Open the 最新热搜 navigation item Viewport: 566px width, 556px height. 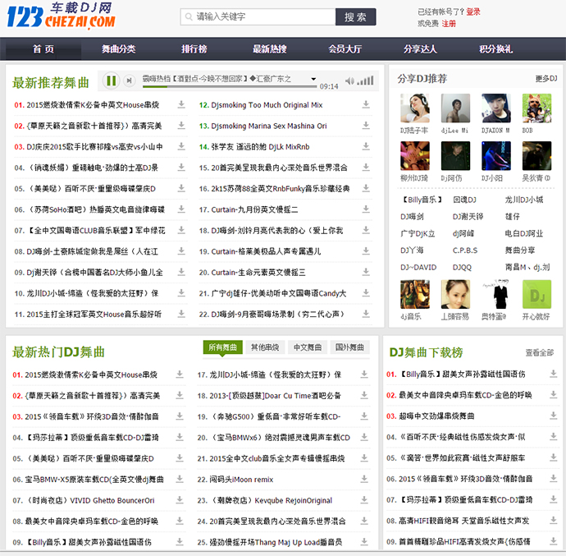(269, 48)
